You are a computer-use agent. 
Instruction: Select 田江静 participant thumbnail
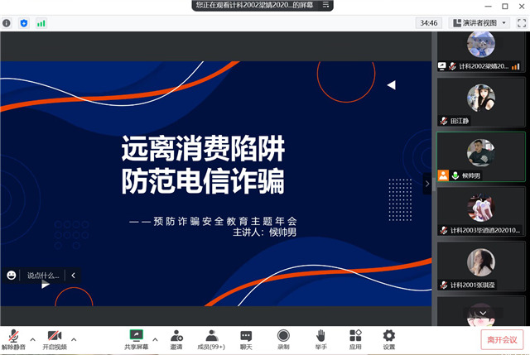[x=481, y=103]
